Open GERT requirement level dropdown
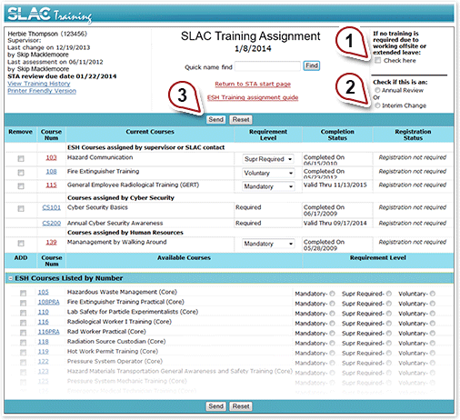The width and height of the screenshot is (460, 420). pyautogui.click(x=268, y=186)
